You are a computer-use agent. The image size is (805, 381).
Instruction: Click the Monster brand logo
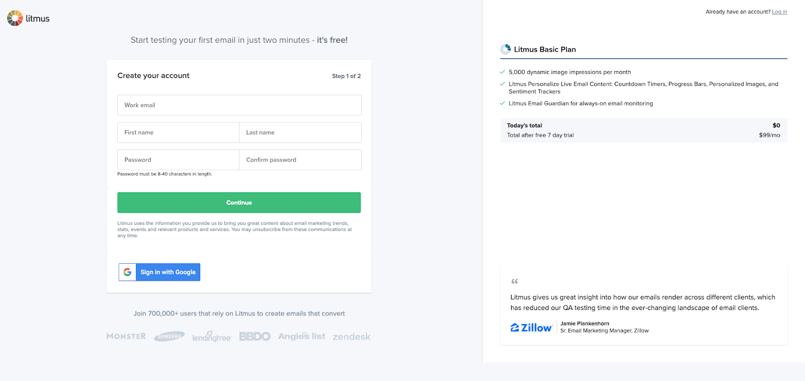pyautogui.click(x=125, y=336)
